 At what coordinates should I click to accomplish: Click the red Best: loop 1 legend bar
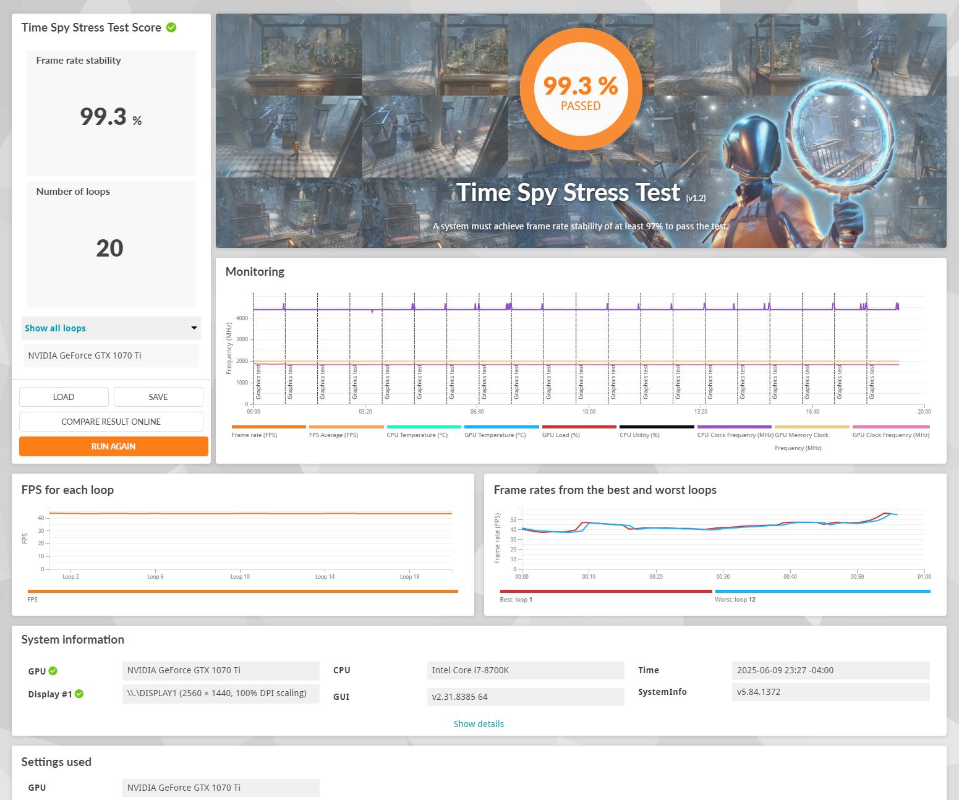(x=605, y=592)
